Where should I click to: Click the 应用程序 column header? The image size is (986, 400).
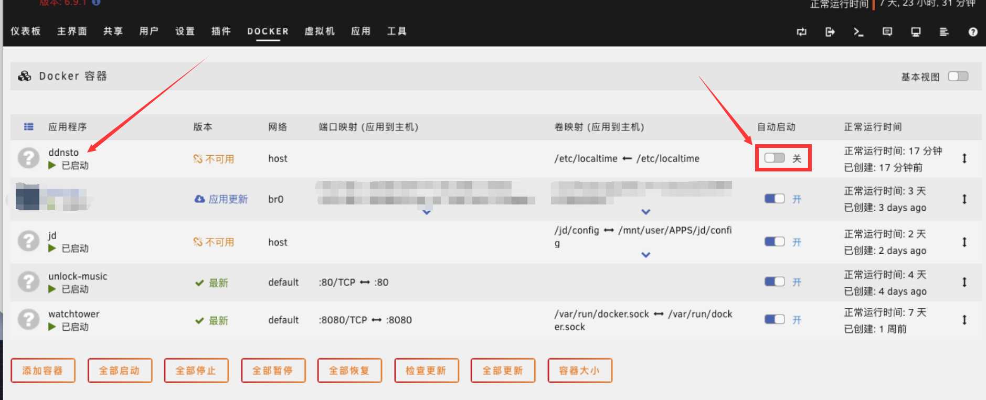pyautogui.click(x=68, y=127)
